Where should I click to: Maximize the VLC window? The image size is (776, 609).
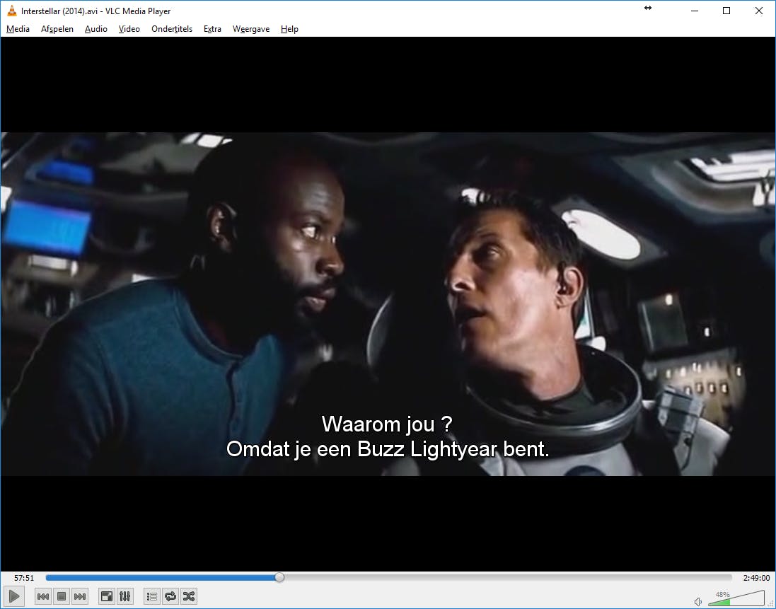tap(726, 11)
